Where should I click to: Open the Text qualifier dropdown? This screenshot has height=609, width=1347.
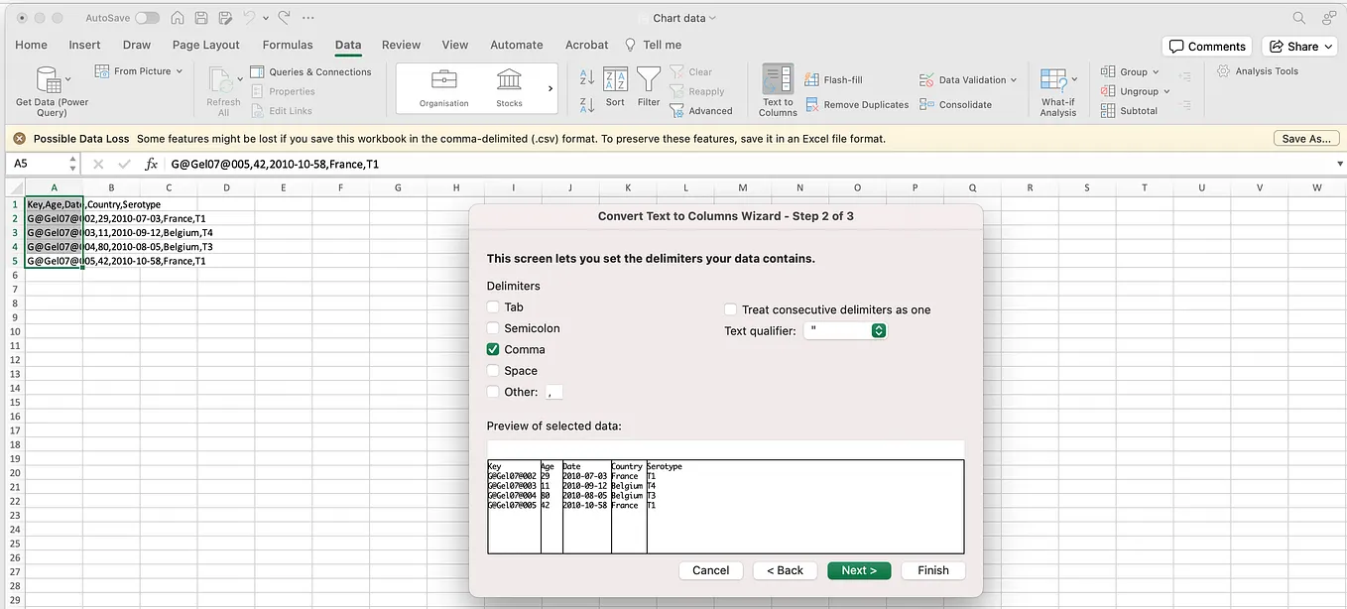pos(845,331)
